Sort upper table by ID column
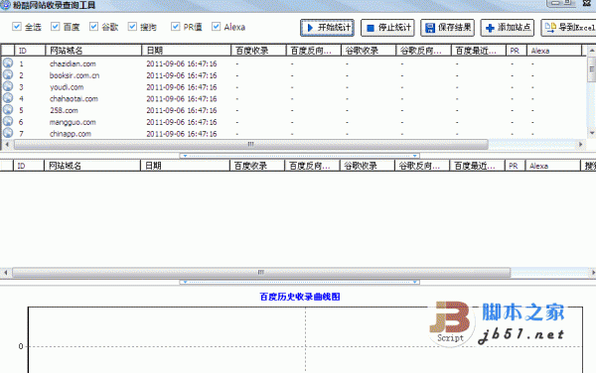Viewport: 596px width, 373px height. [x=30, y=51]
